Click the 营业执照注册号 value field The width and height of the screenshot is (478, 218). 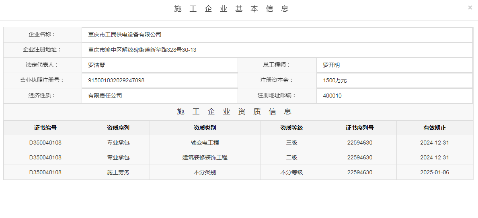(160, 80)
